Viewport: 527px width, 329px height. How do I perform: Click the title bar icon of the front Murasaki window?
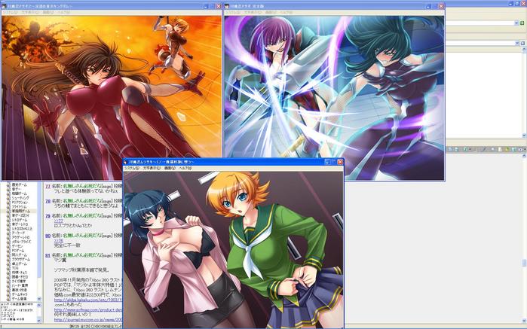tap(126, 162)
